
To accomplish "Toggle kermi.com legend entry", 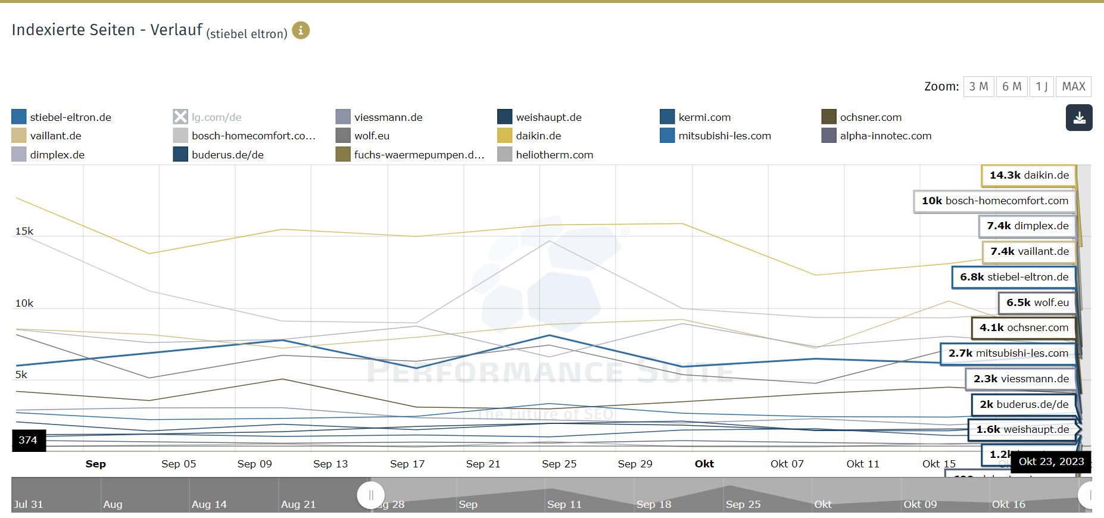I will (x=696, y=117).
